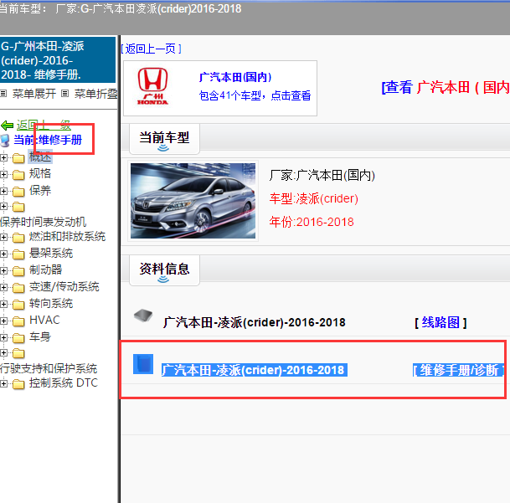The image size is (510, 503).
Task: Click the Honda logo image
Action: click(152, 86)
